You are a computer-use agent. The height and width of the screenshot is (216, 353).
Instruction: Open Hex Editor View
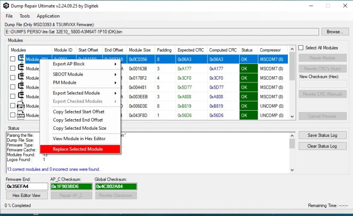click(x=27, y=195)
